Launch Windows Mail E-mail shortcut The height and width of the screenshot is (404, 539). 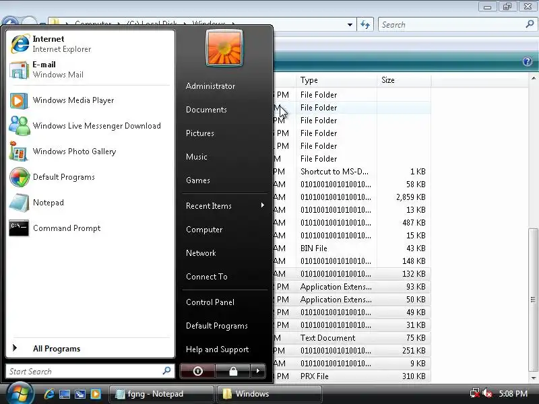pos(90,70)
